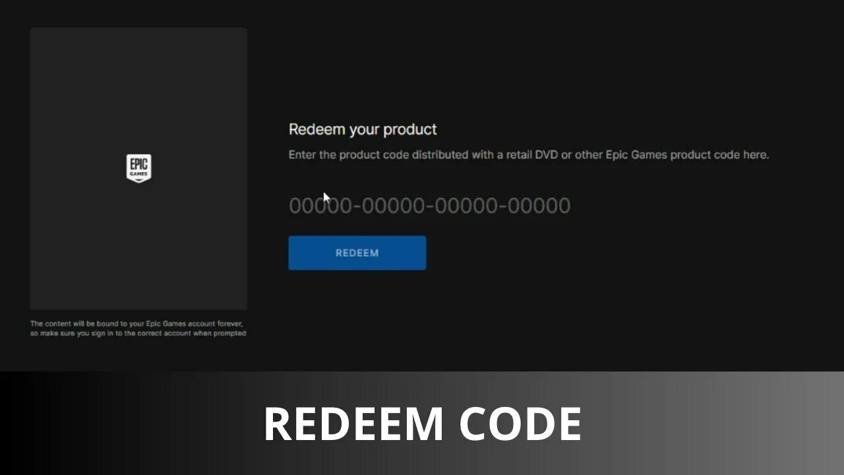Click the "so make sure you sign in" line
844x475 pixels.
point(138,333)
